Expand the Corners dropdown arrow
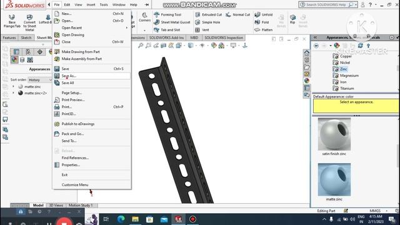Viewport: 400px width, 225px height. click(144, 31)
